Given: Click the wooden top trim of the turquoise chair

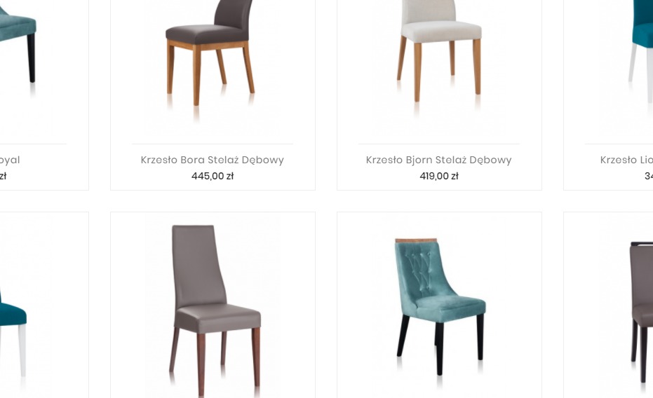Looking at the screenshot, I should point(416,240).
